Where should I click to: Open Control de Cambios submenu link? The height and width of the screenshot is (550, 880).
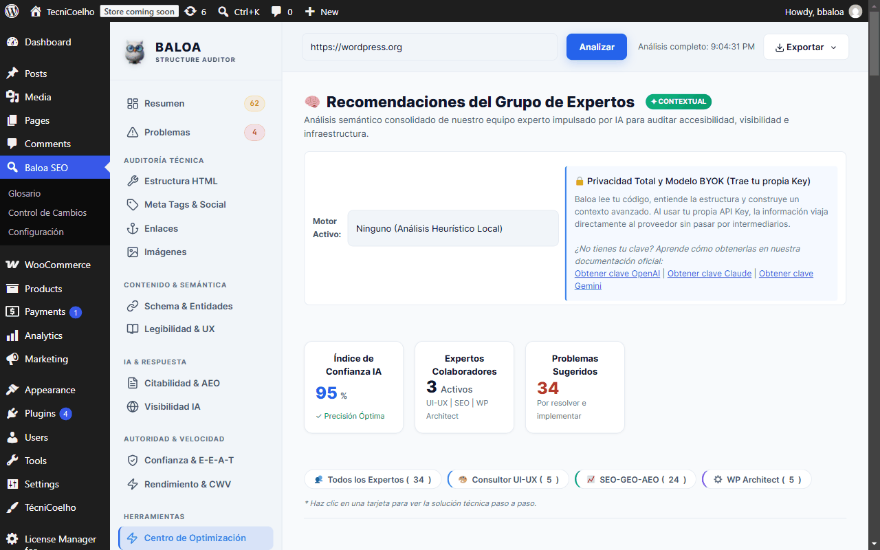(x=47, y=212)
